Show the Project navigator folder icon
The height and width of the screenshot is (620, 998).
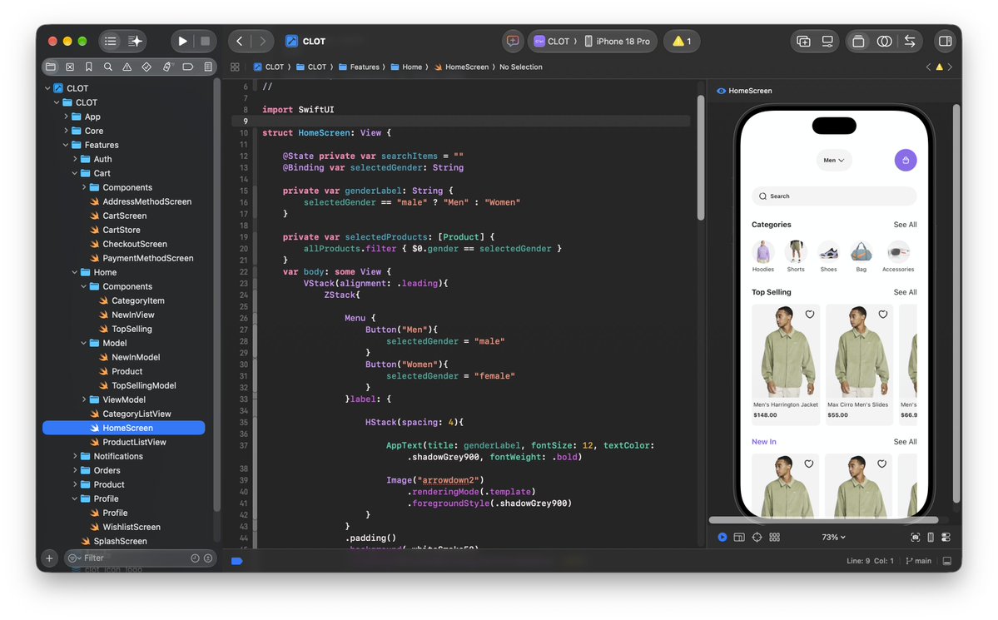click(x=51, y=67)
